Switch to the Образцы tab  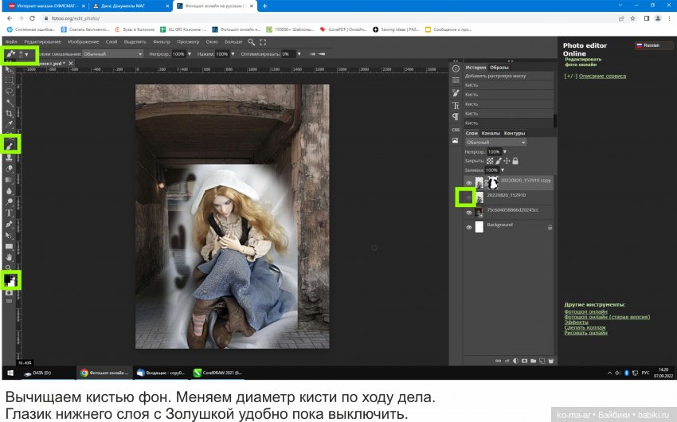point(499,68)
